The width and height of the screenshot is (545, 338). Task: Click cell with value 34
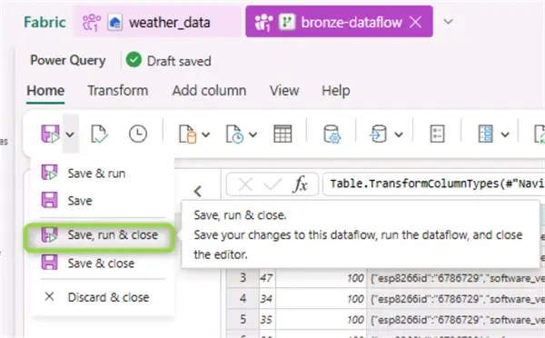tap(267, 299)
